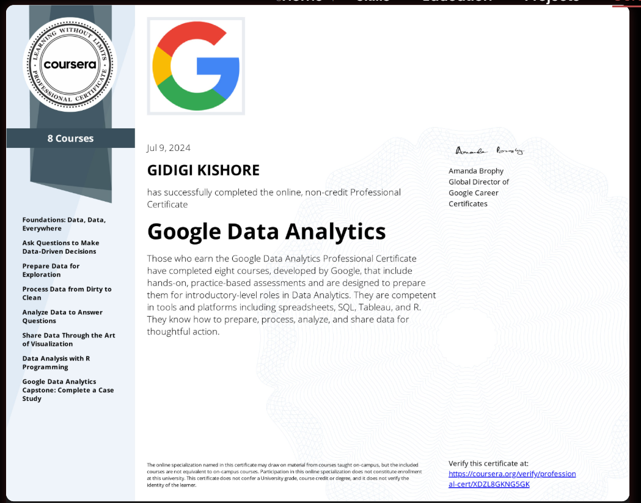
Task: Click the Google logo image
Action: click(196, 66)
